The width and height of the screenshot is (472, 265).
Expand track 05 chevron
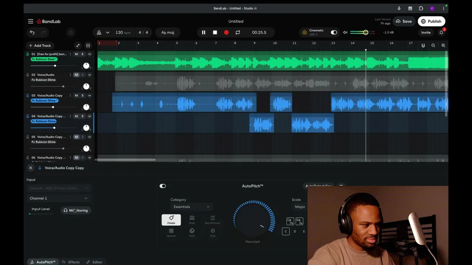pos(89,137)
